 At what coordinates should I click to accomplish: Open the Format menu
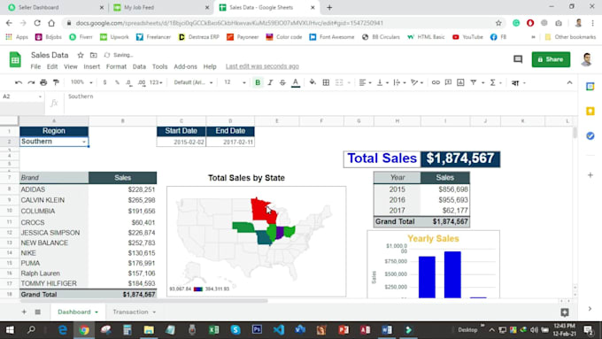116,66
